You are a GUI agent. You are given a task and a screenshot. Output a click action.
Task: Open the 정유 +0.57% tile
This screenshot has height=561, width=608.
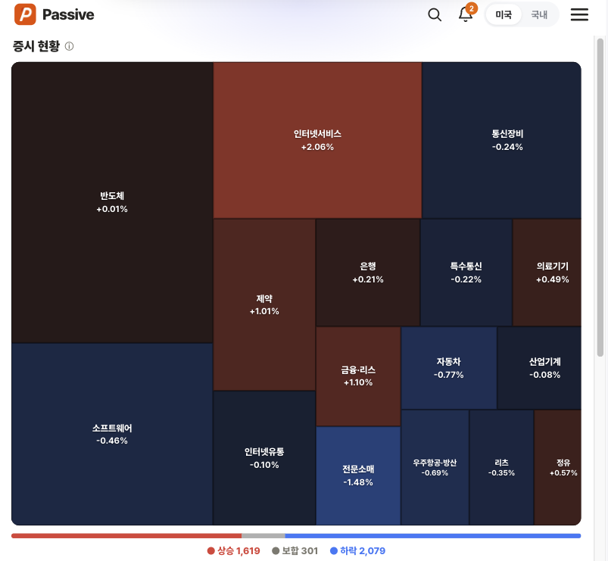[557, 468]
